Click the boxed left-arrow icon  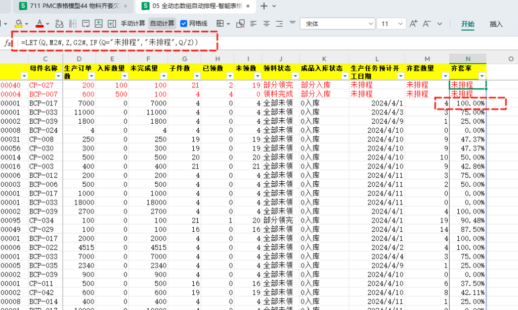coord(112,23)
